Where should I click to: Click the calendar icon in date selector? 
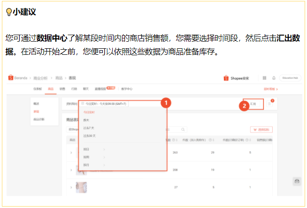(x=83, y=104)
